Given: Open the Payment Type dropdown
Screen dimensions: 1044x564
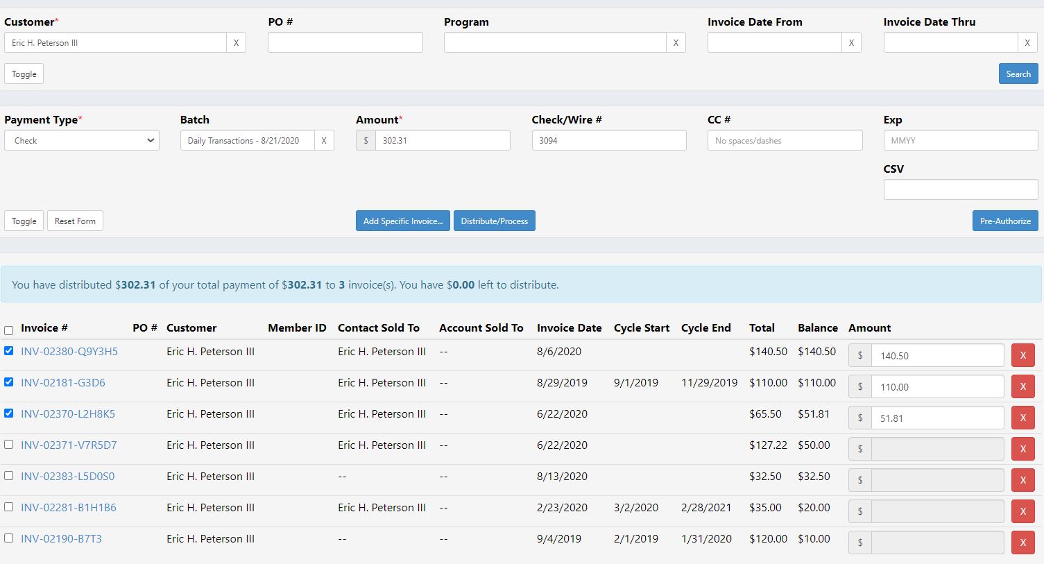Looking at the screenshot, I should (x=82, y=140).
